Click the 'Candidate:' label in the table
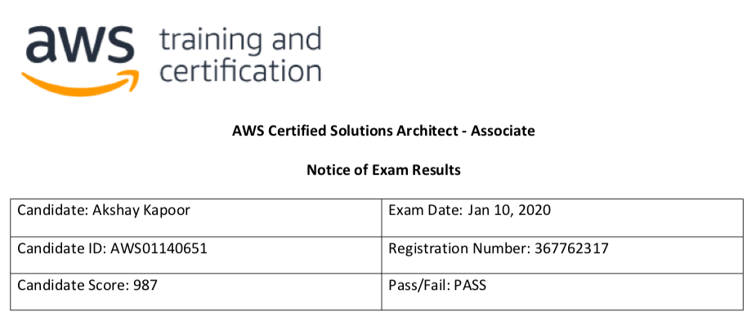Image resolution: width=756 pixels, height=321 pixels. pyautogui.click(x=52, y=211)
